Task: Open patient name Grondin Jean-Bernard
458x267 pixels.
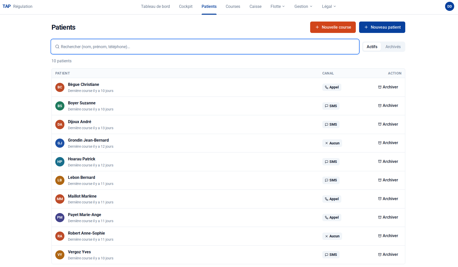Action: tap(88, 140)
